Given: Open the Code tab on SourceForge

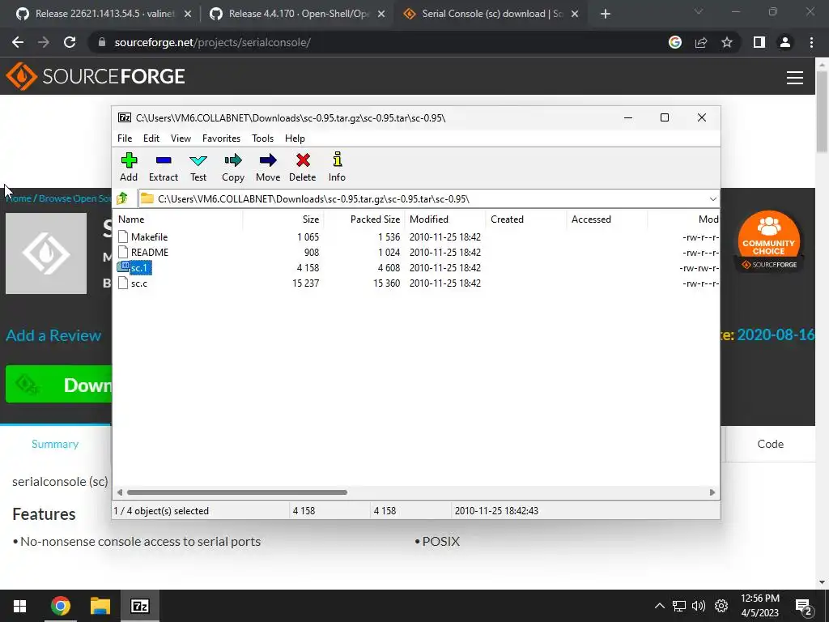Looking at the screenshot, I should 771,444.
